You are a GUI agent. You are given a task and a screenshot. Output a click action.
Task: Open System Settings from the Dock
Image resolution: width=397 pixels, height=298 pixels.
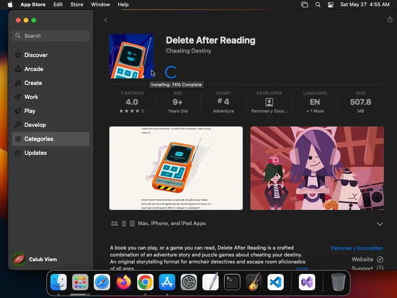(x=189, y=282)
